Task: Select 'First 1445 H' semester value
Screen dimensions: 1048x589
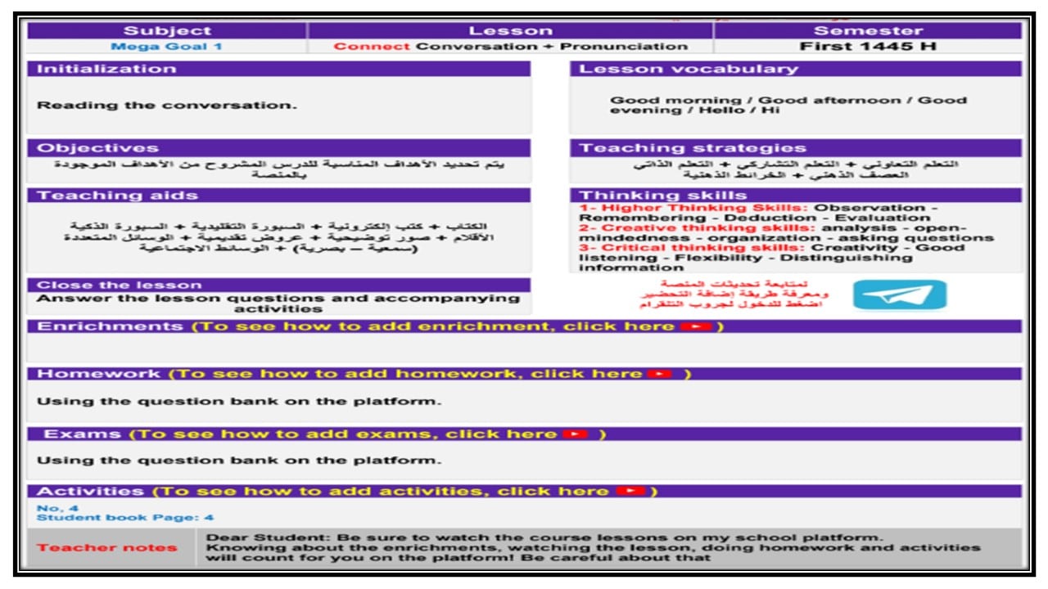Action: pyautogui.click(x=868, y=47)
